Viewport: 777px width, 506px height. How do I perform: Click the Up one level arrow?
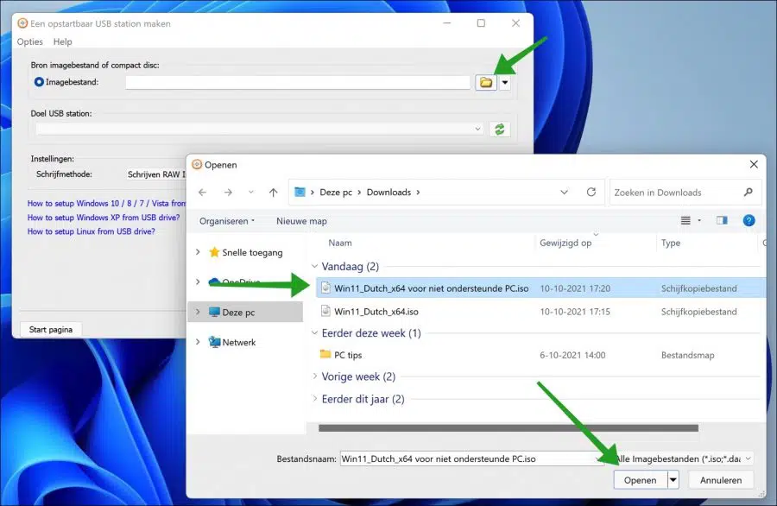[274, 193]
